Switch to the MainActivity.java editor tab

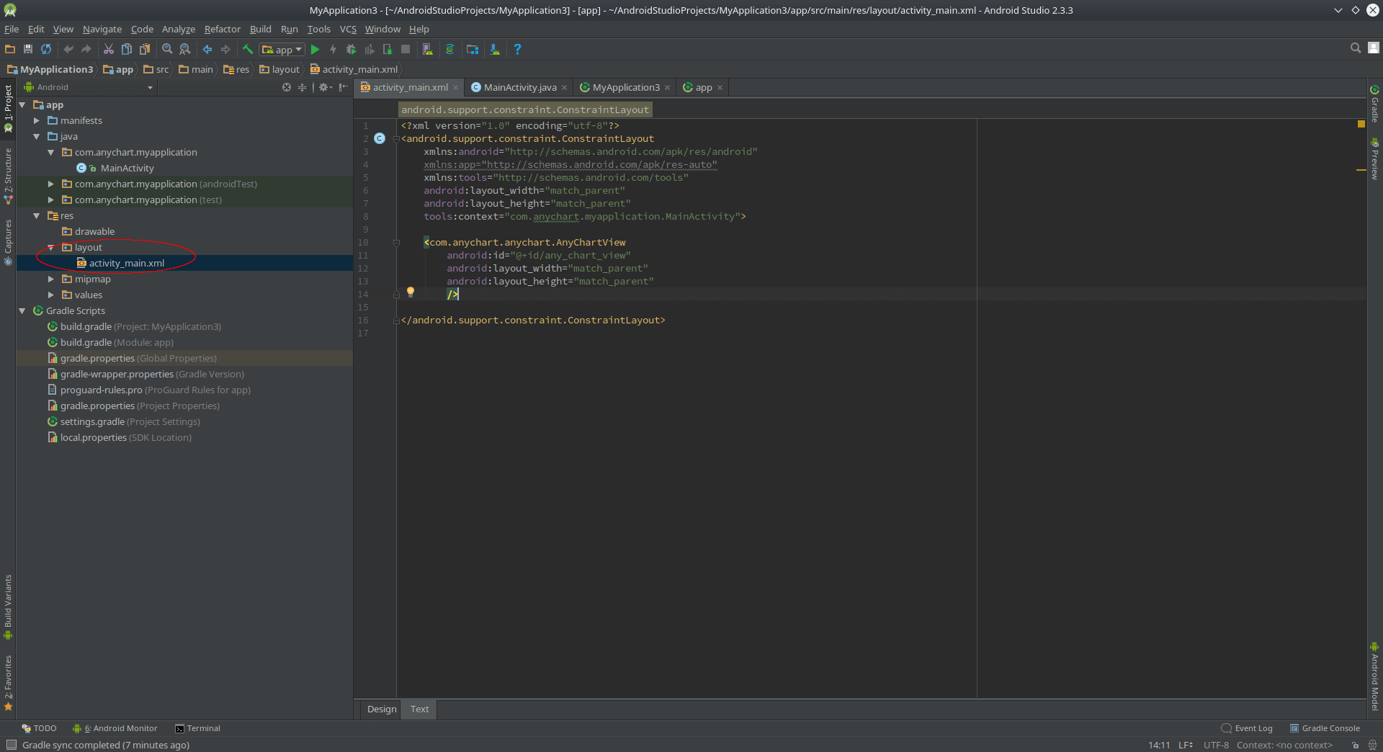pyautogui.click(x=519, y=88)
